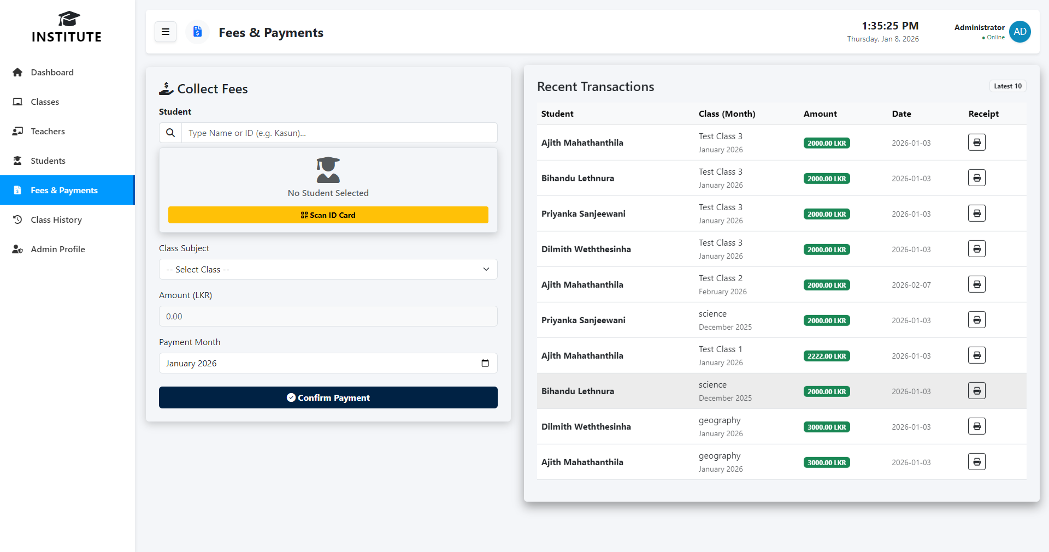Viewport: 1049px width, 552px height.
Task: Click the student name or ID search box
Action: [x=339, y=133]
